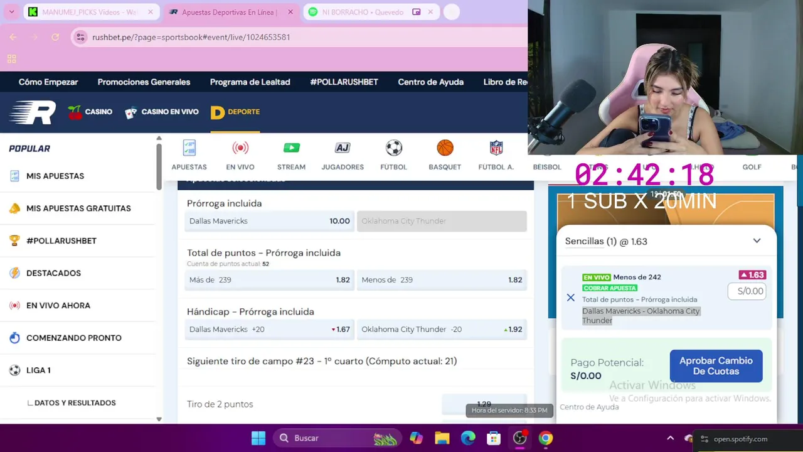Select Menos de 239 at 1.82

coord(442,280)
